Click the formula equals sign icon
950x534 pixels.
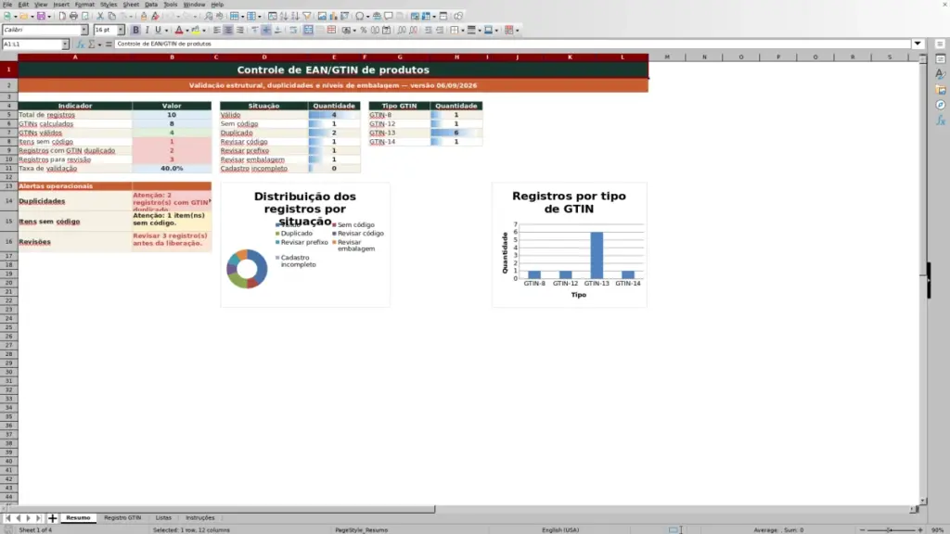tap(109, 44)
